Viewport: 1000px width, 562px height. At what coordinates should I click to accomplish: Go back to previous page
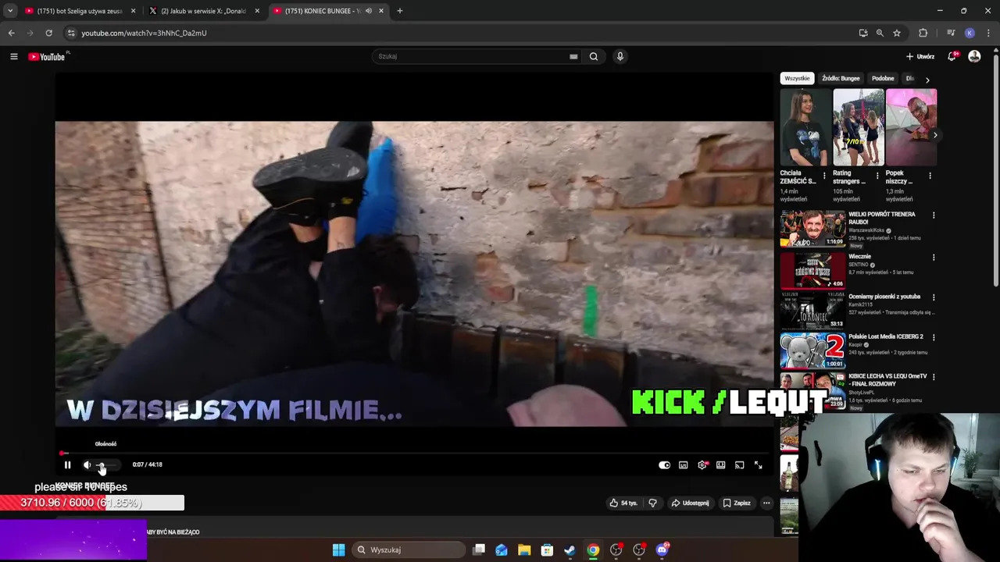coord(11,33)
